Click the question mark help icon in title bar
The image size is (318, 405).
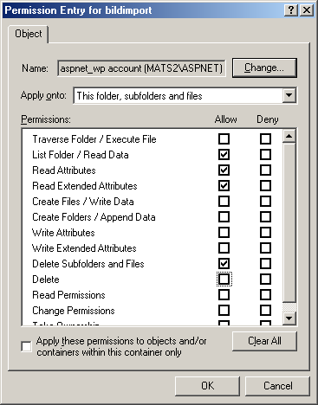pyautogui.click(x=291, y=10)
